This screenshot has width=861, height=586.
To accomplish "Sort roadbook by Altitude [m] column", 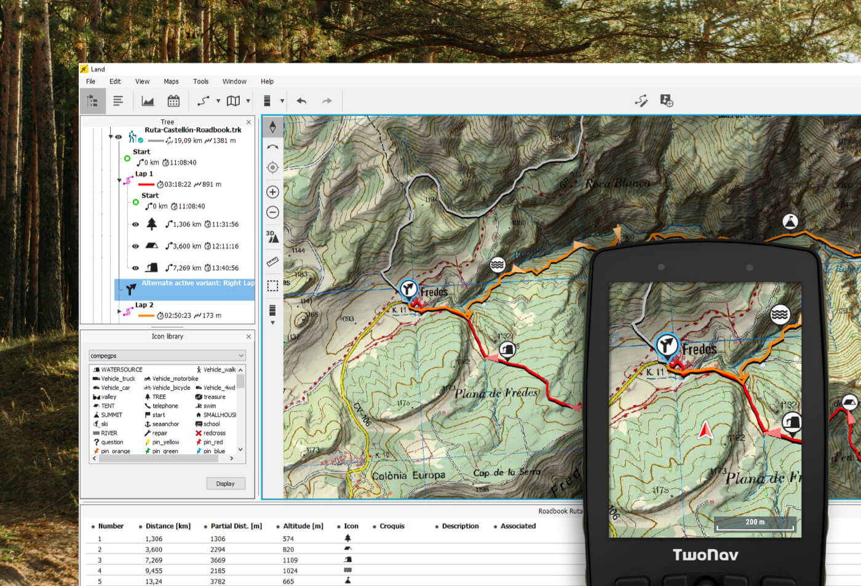I will tap(303, 526).
